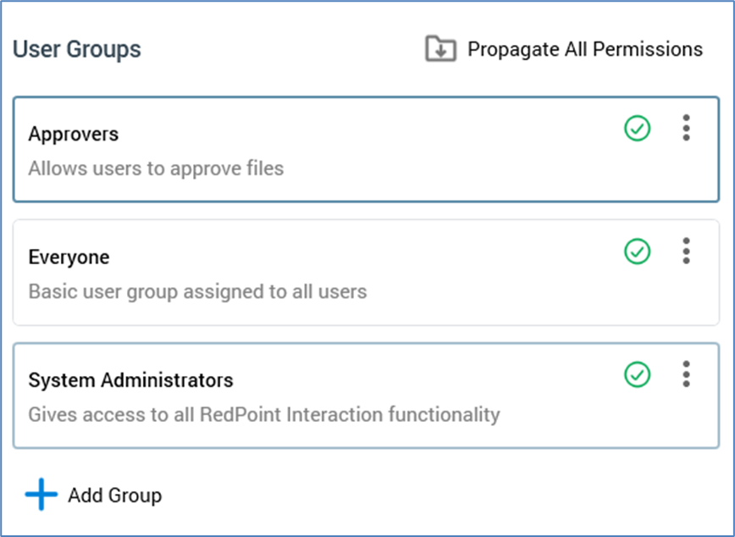This screenshot has height=537, width=735.
Task: Click the green checkmark on Everyone
Action: (x=637, y=252)
